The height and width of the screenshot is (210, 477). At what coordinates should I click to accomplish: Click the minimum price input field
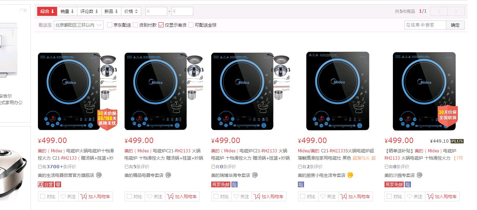[156, 12]
